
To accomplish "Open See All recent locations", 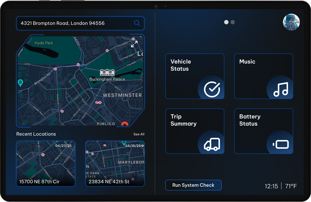I will coord(139,134).
